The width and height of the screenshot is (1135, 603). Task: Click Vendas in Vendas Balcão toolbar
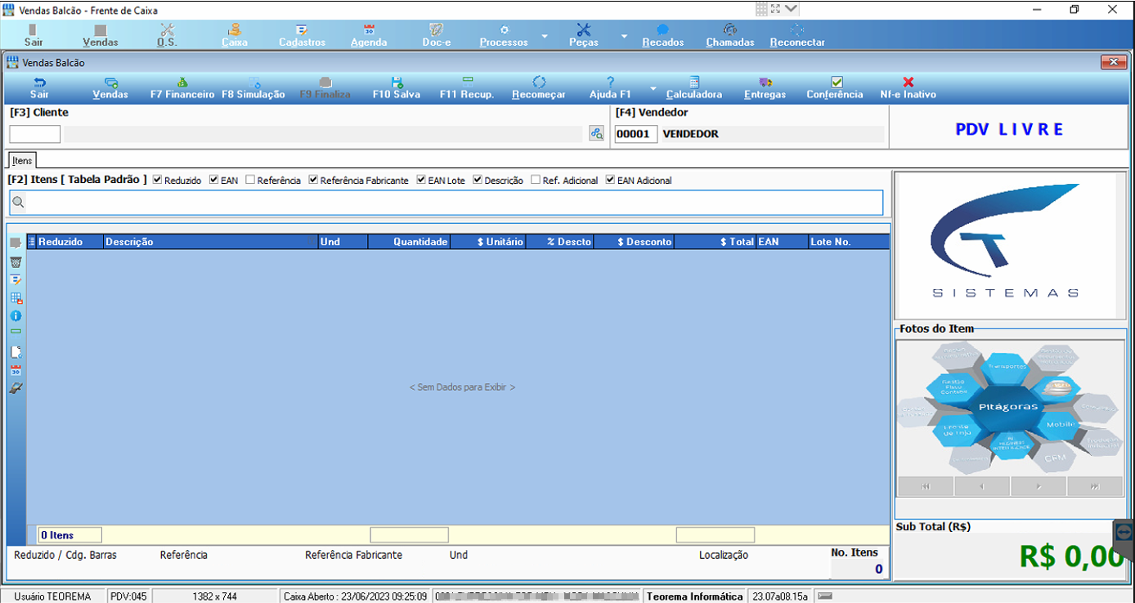(110, 88)
